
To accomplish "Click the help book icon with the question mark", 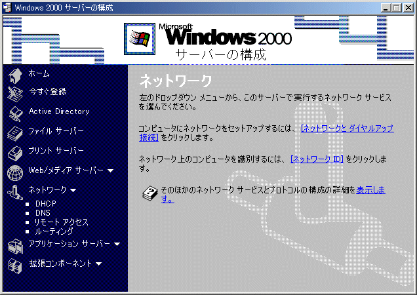I will coord(150,193).
